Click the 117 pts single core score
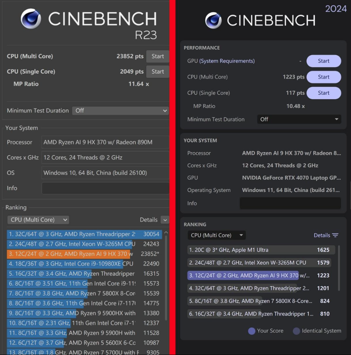The image size is (351, 355). pos(295,93)
